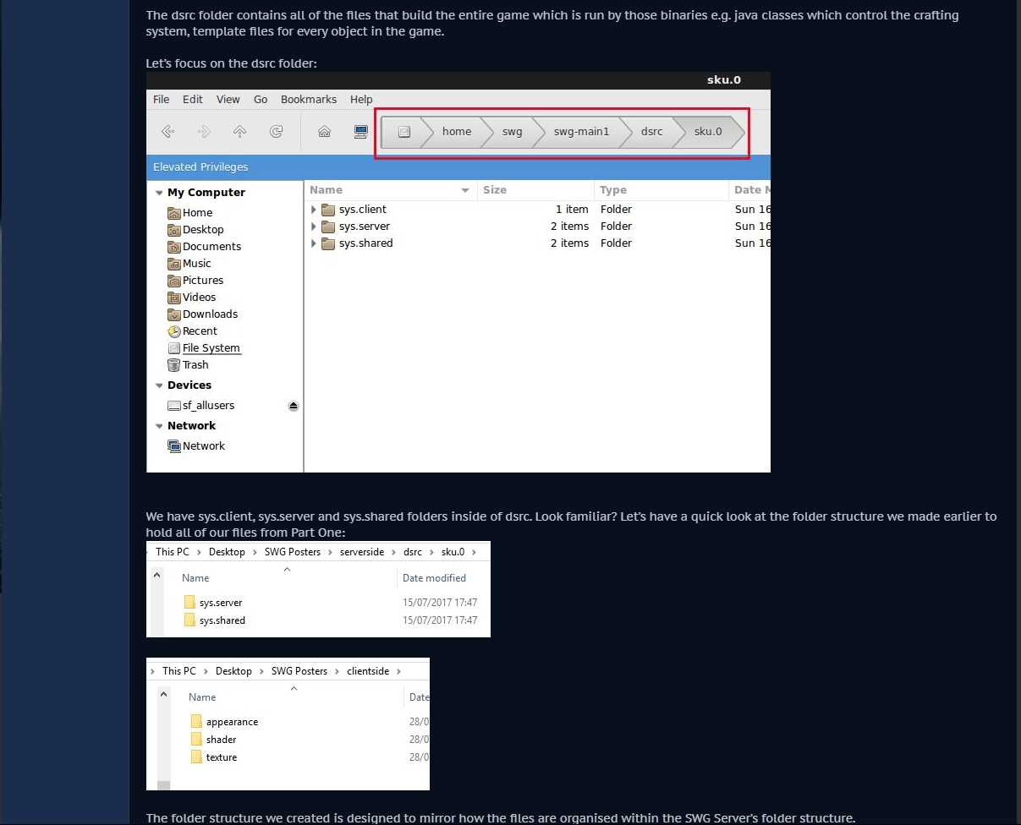Collapse the My Computer sidebar section
The width and height of the screenshot is (1021, 825).
(x=159, y=193)
